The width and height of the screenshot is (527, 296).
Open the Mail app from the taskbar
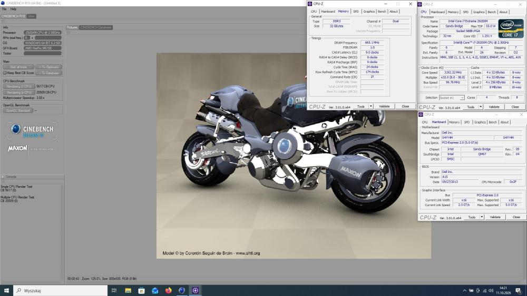155,290
